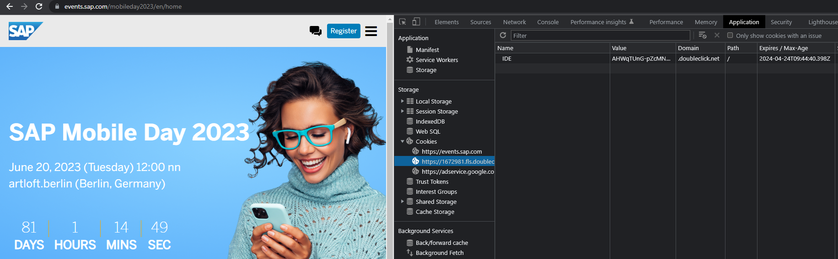This screenshot has height=259, width=838.
Task: Select IndexedDB in the sidebar
Action: click(430, 121)
